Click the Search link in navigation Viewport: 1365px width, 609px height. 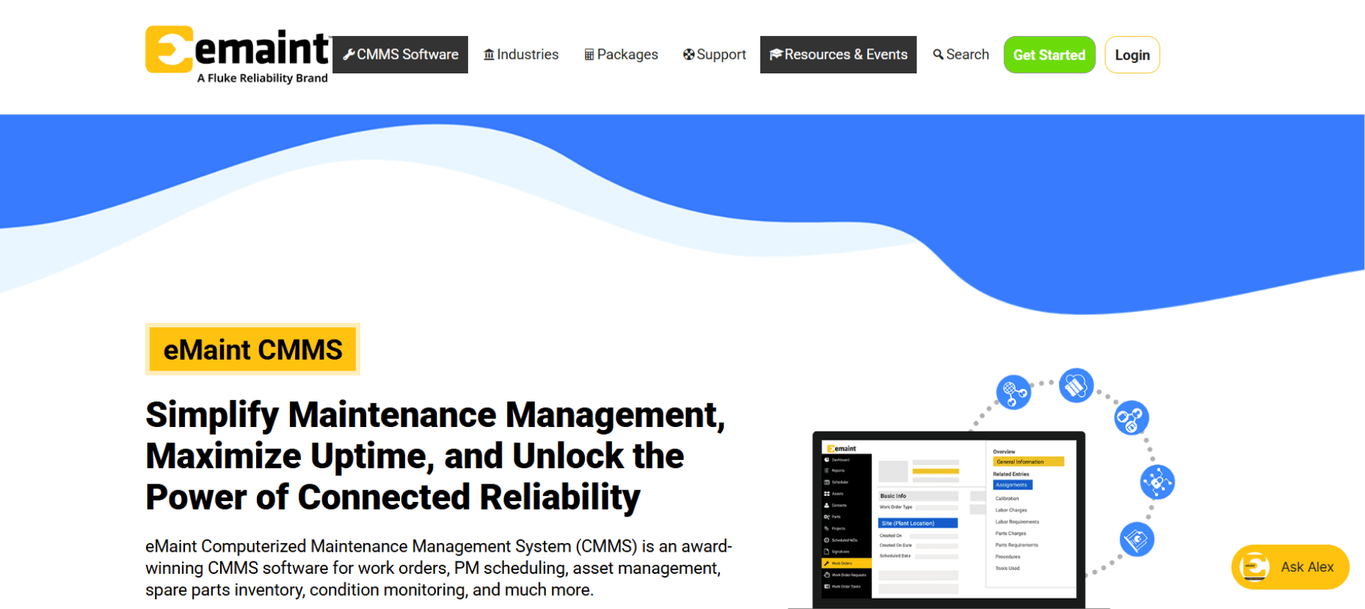coord(961,54)
